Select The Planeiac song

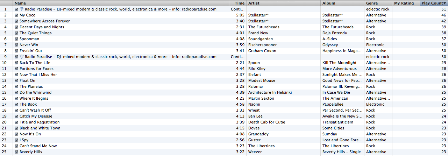point(30,87)
